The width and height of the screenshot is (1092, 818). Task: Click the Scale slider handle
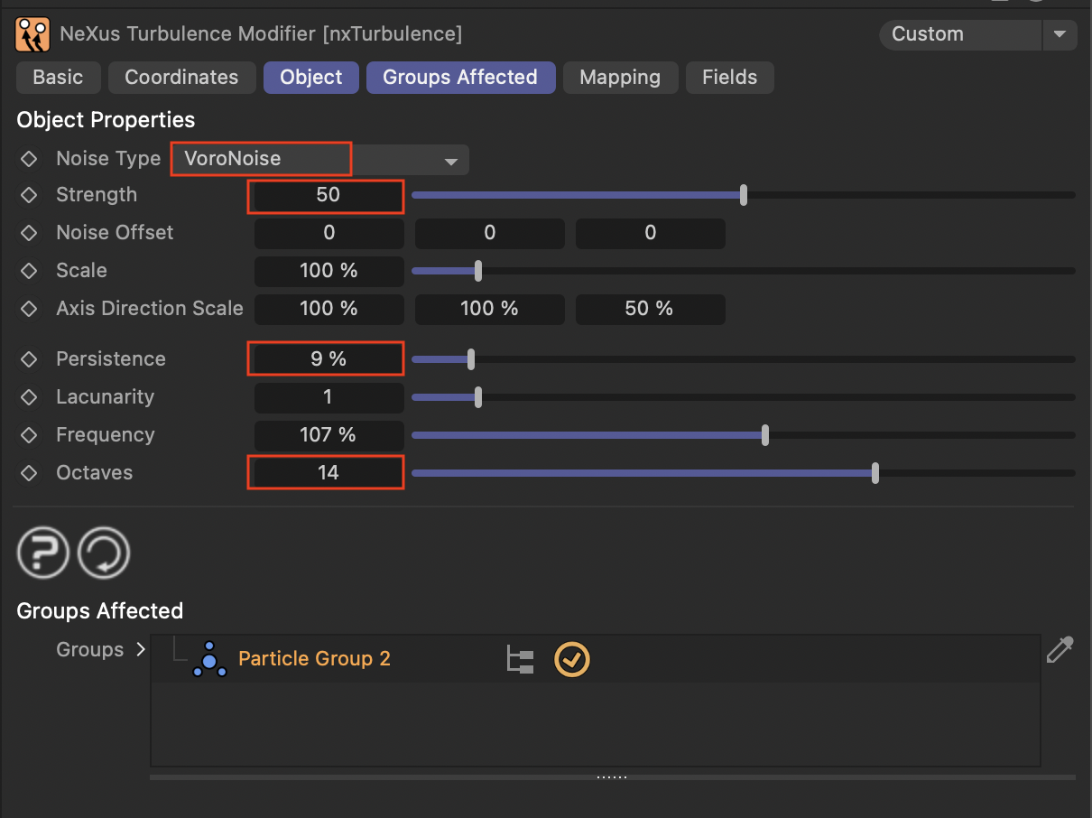(478, 271)
